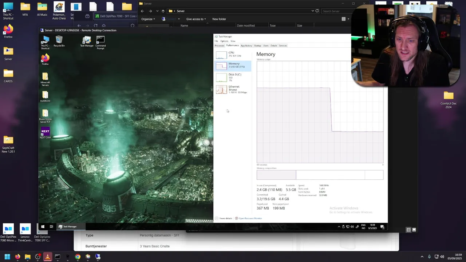Click Fewer details in Task Manager
This screenshot has width=466, height=262.
[224, 218]
